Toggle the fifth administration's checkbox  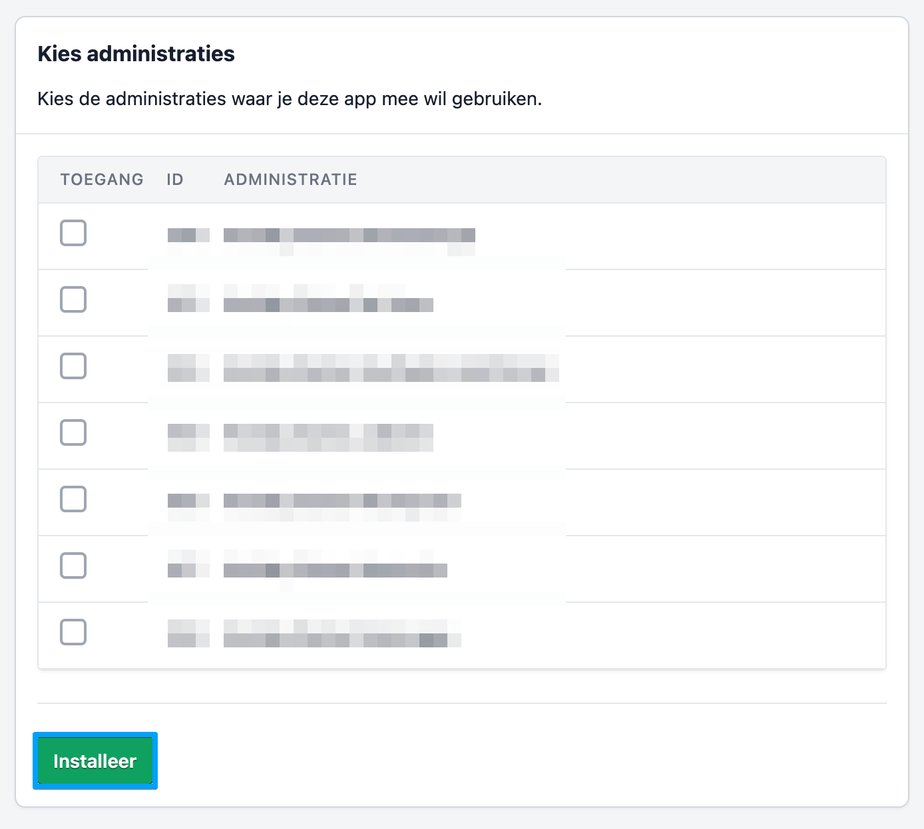point(73,500)
